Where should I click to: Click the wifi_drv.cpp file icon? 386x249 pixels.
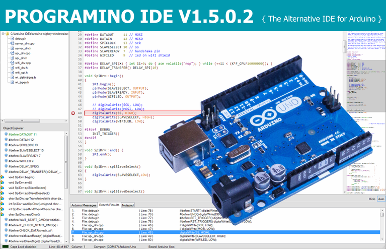point(12,63)
